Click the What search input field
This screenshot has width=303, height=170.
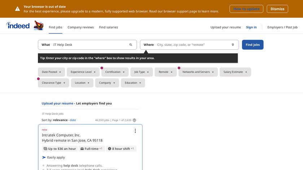pyautogui.click(x=87, y=45)
